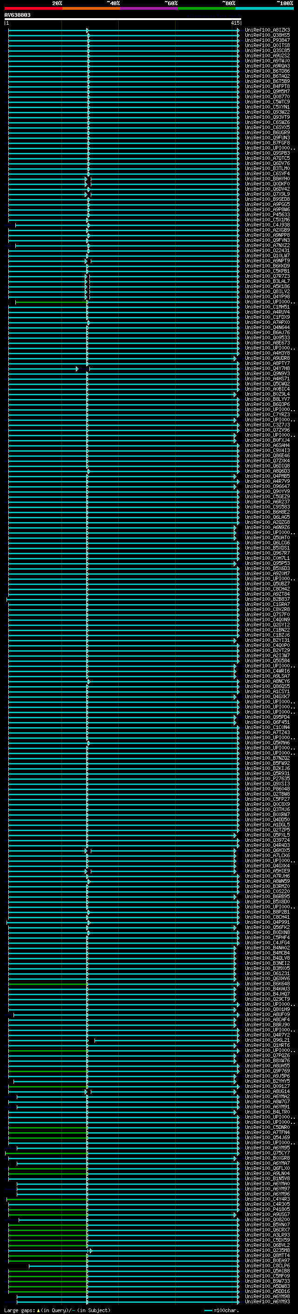This screenshot has height=1314, width=298.
Task: Click the red 20% identity legend bar
Action: [x=33, y=8]
